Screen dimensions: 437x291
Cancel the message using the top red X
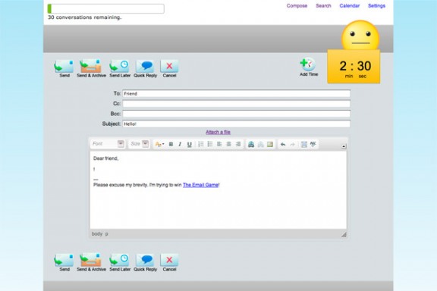point(169,66)
